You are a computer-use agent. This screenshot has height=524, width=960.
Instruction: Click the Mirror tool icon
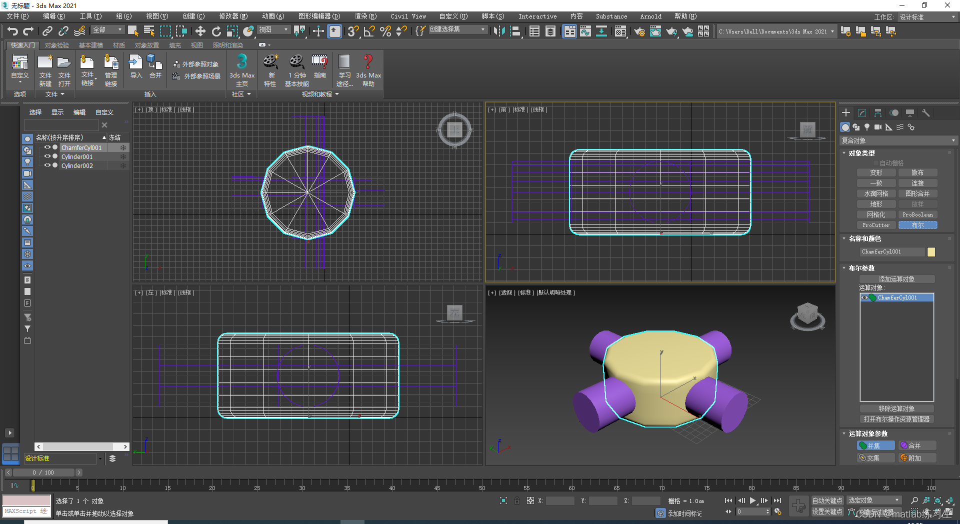click(x=498, y=31)
